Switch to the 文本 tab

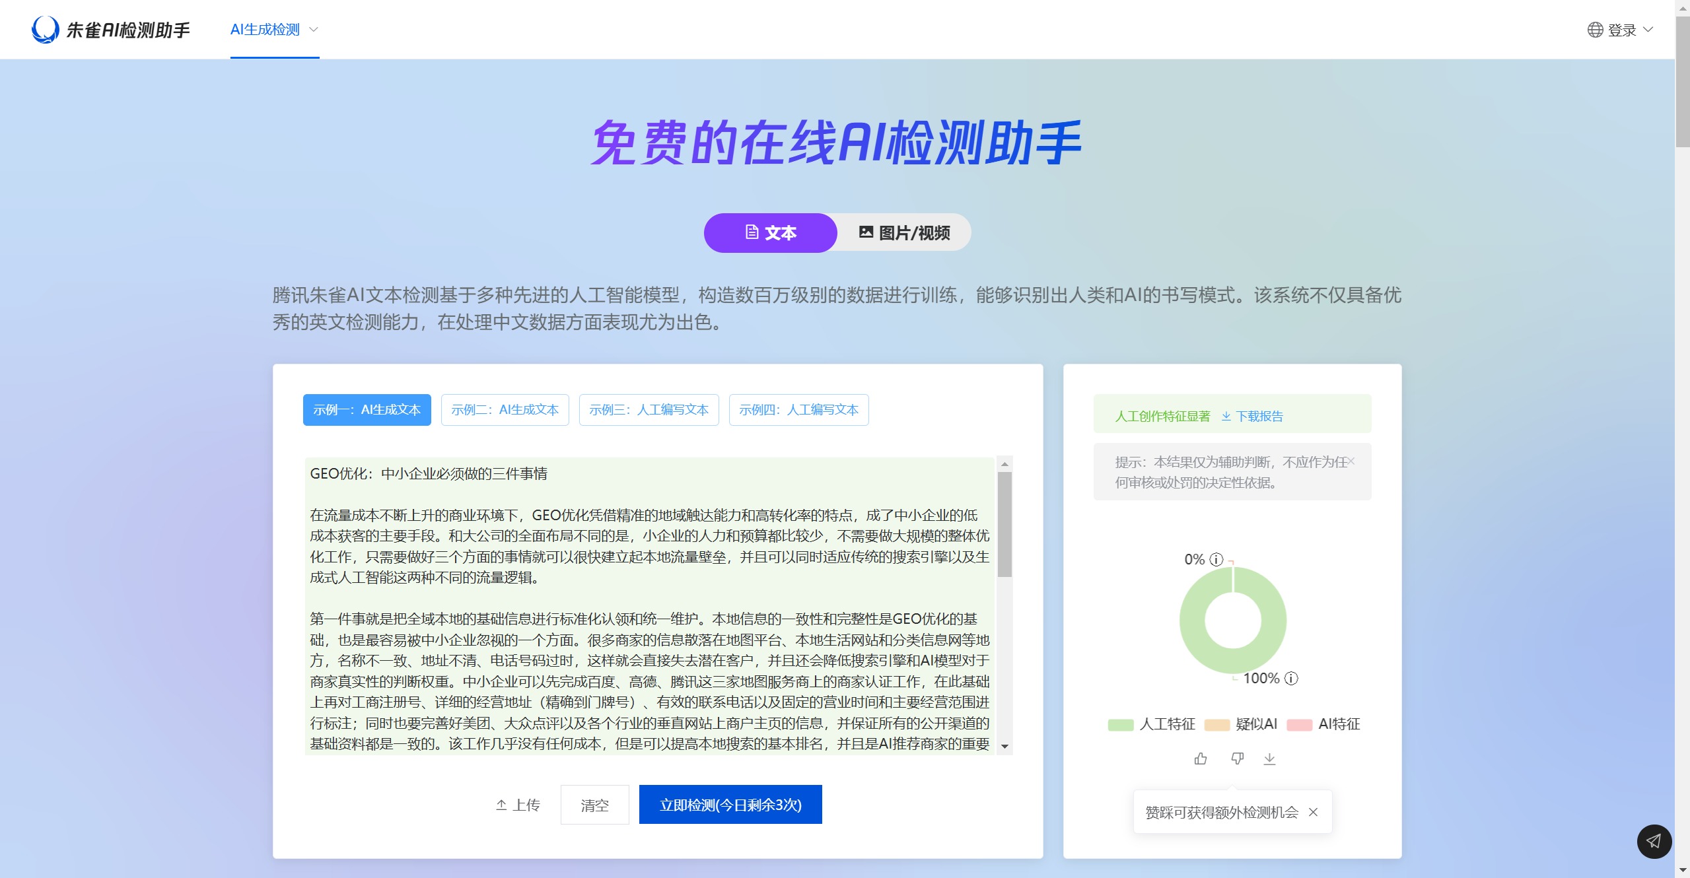(771, 232)
